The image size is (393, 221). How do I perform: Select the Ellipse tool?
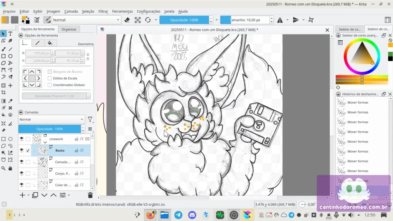tap(10, 56)
